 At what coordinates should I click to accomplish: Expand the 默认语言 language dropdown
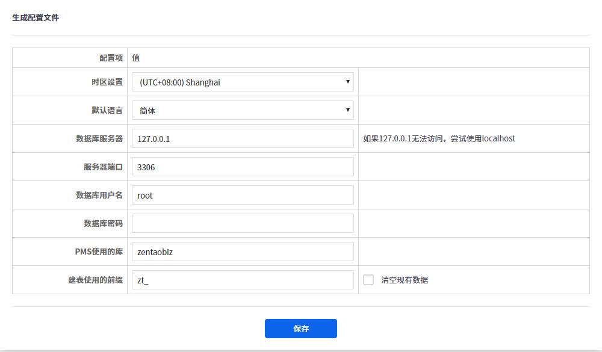pos(243,110)
